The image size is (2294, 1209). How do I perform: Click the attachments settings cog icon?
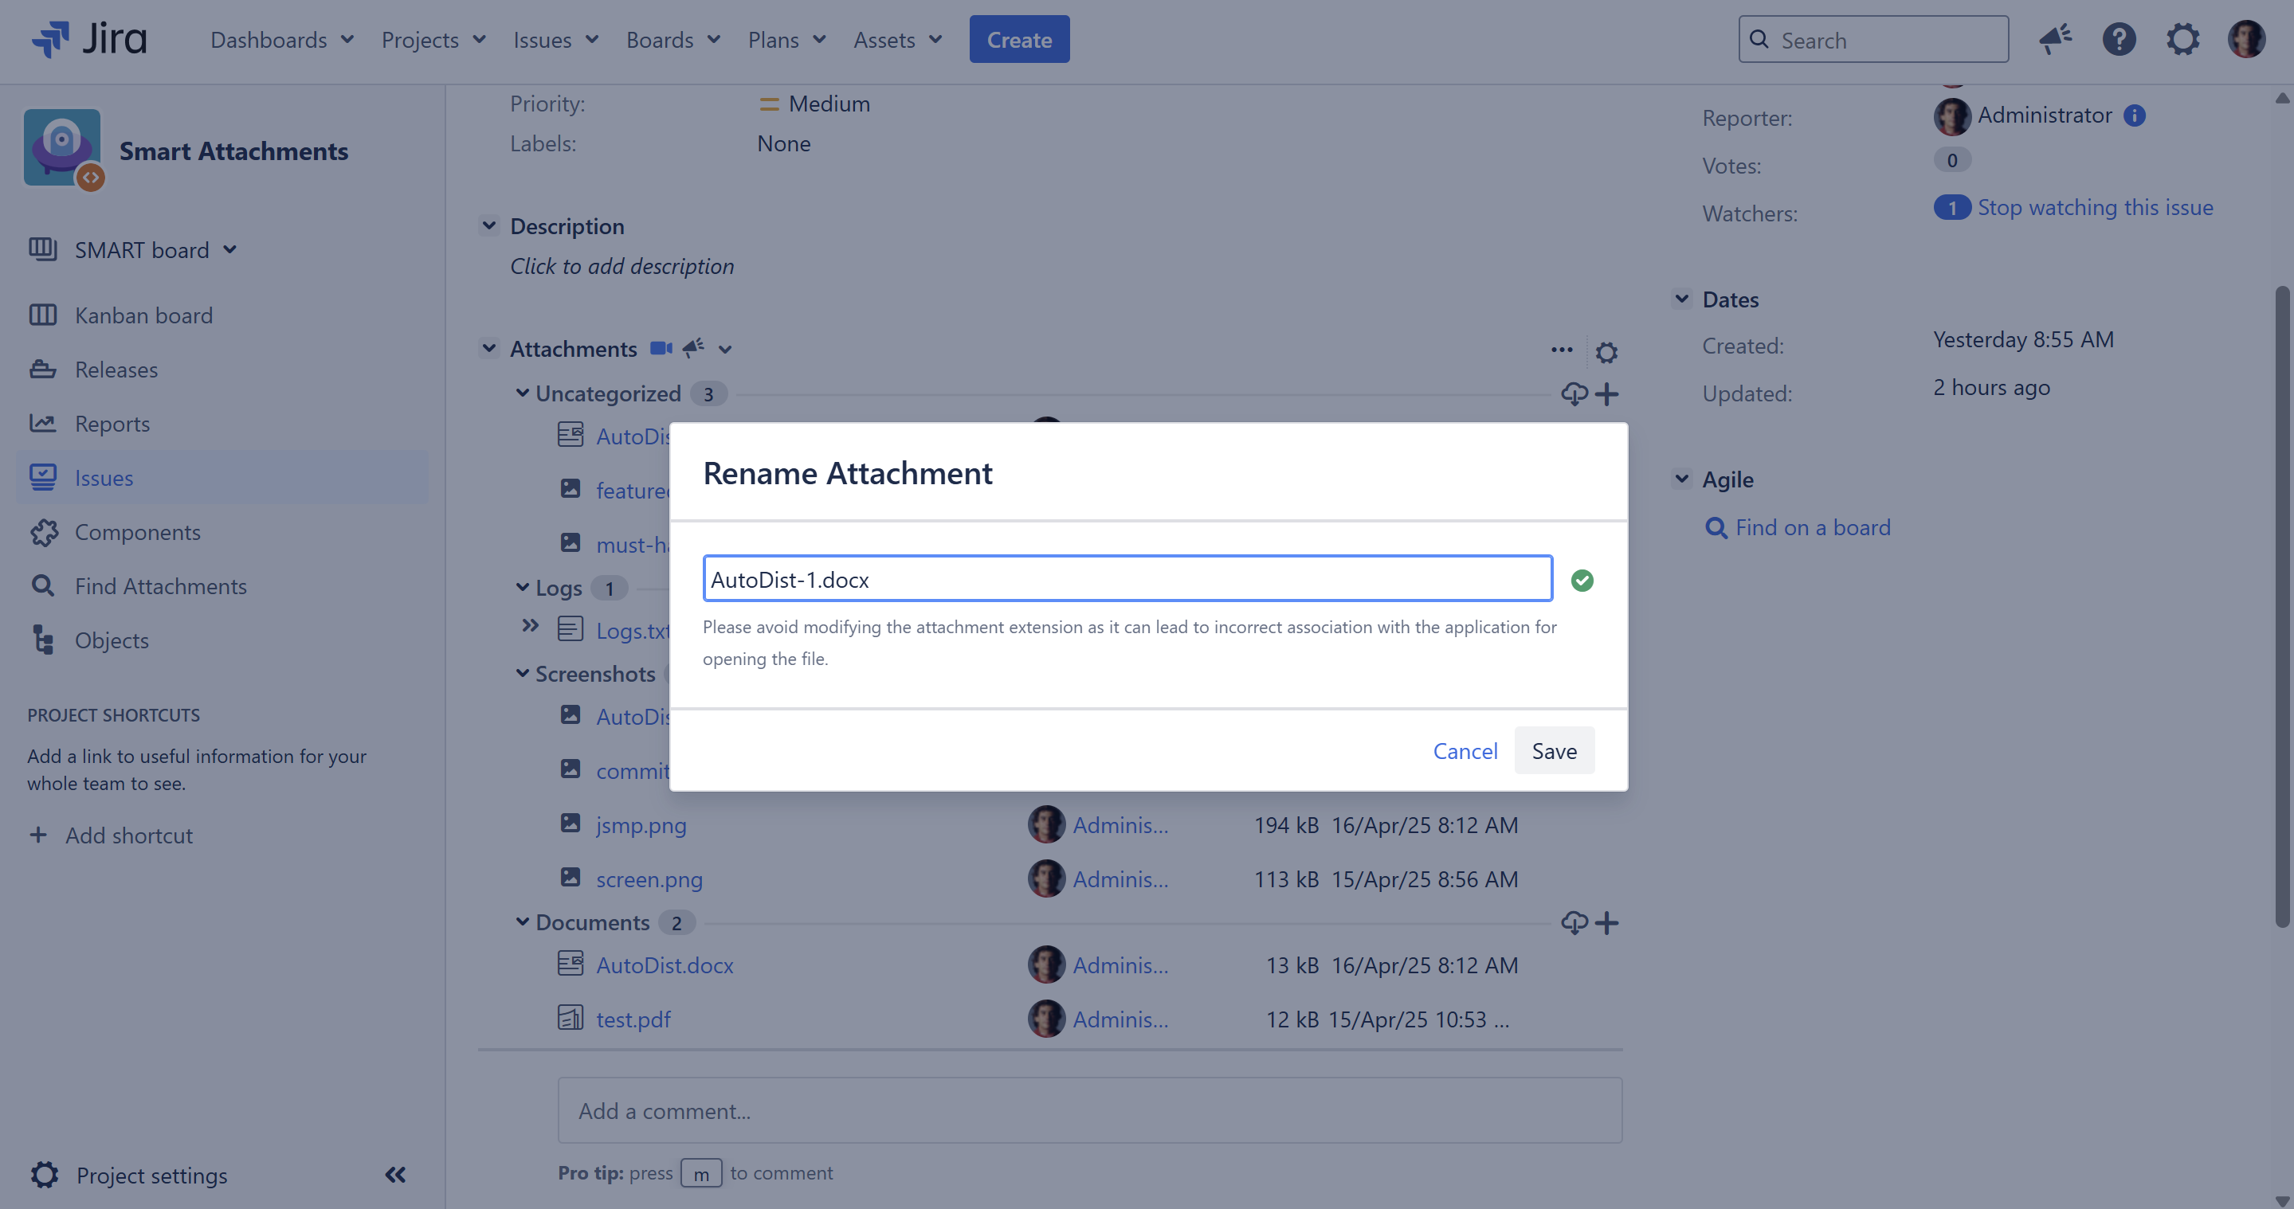coord(1606,353)
